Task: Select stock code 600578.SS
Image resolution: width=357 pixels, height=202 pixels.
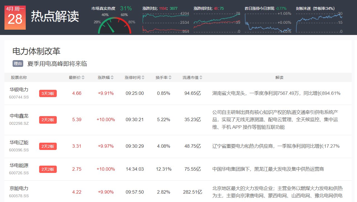Action: (19, 196)
